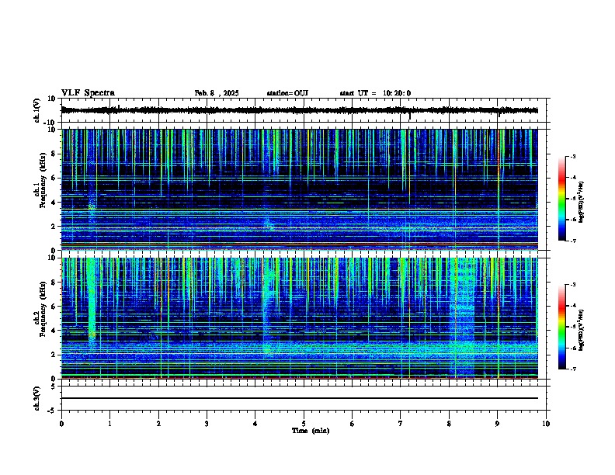Click the '0' tick on the Time axis
The height and width of the screenshot is (475, 615).
point(61,423)
